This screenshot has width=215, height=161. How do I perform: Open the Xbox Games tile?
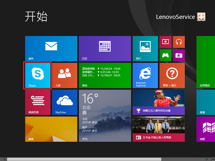tap(165, 55)
